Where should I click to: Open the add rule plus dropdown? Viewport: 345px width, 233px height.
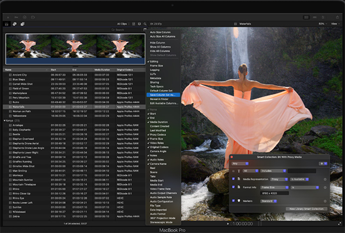323,163
